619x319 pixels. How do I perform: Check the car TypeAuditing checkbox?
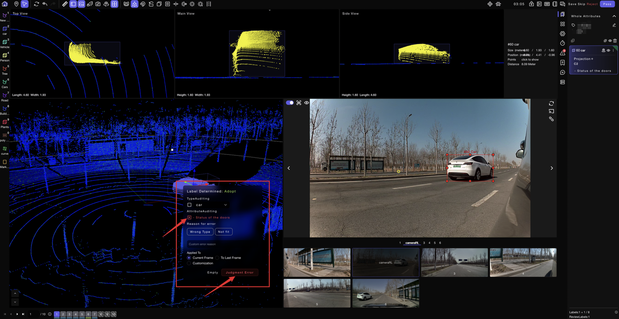tap(190, 205)
